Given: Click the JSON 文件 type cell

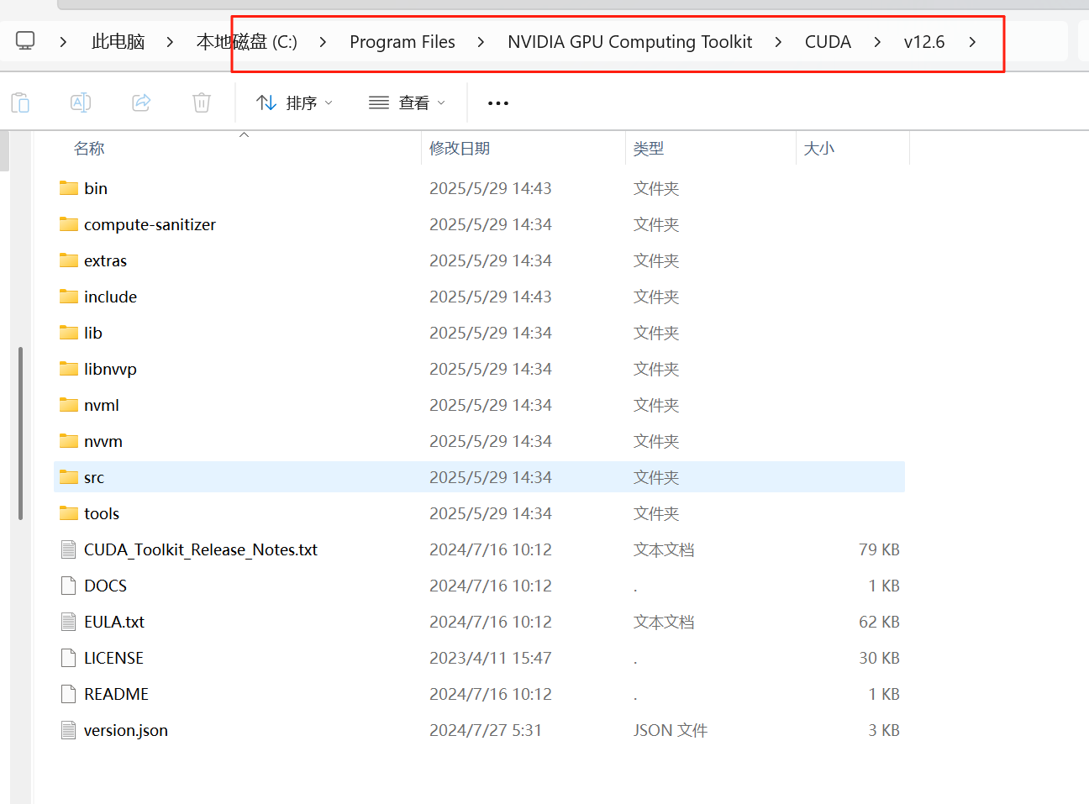Looking at the screenshot, I should pyautogui.click(x=671, y=730).
